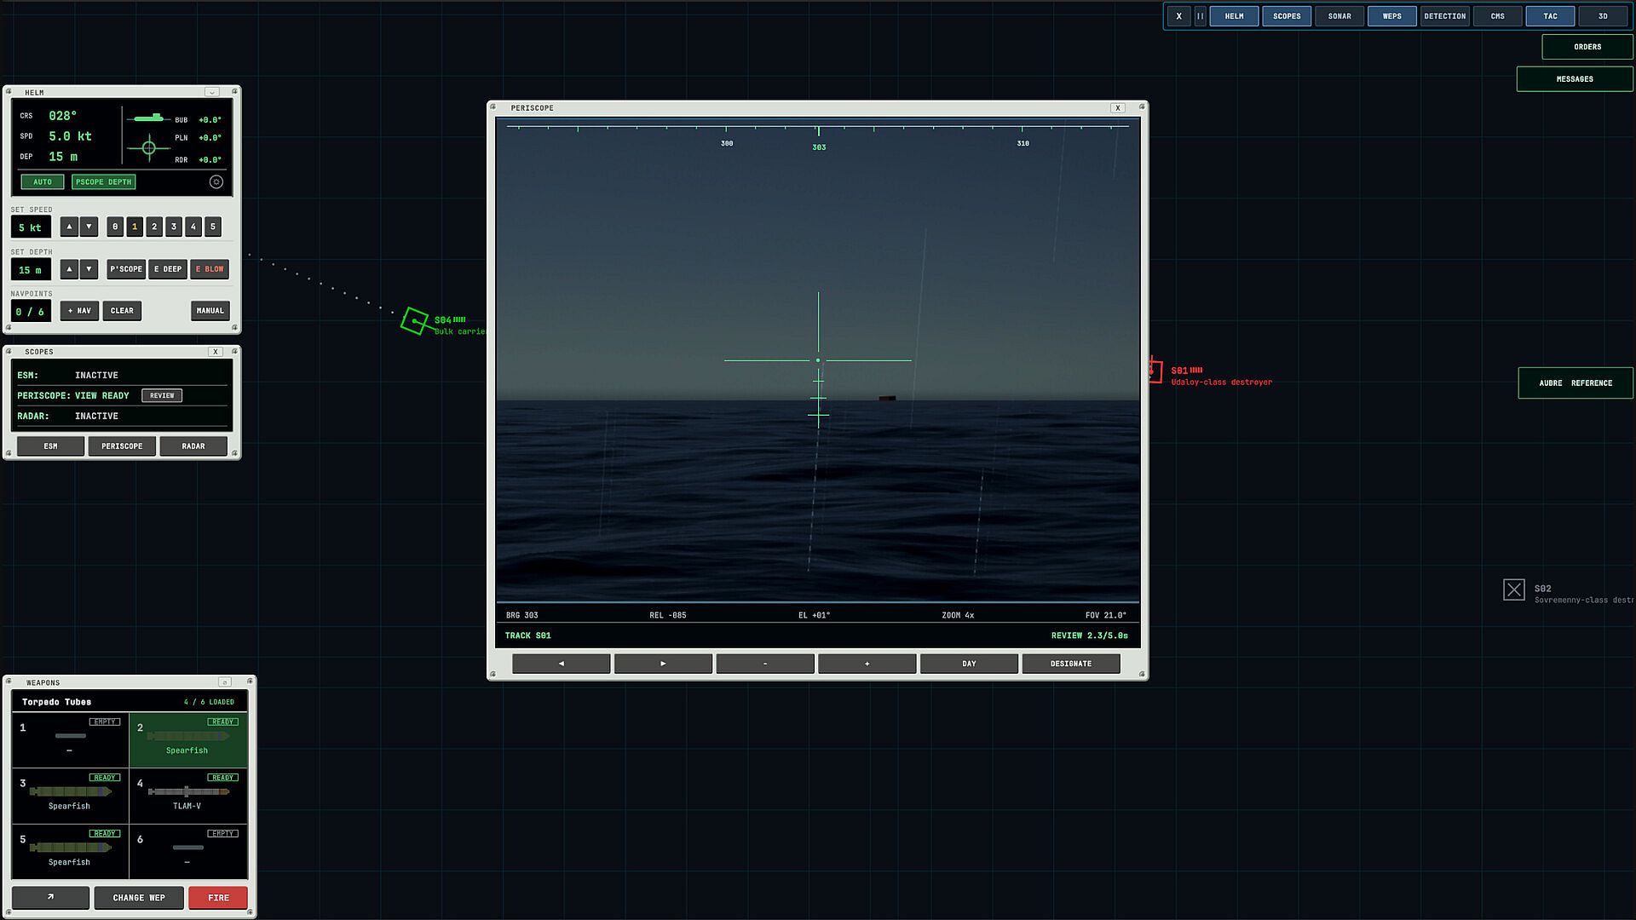The image size is (1636, 920).
Task: Click the set depth value field
Action: [31, 270]
